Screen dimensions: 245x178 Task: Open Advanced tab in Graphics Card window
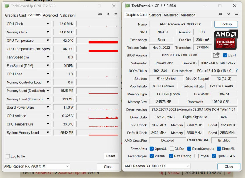click(171, 15)
